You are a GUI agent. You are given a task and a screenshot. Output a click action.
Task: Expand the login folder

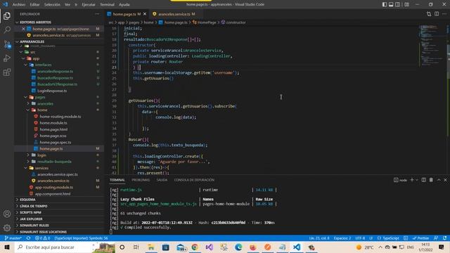[x=41, y=155]
